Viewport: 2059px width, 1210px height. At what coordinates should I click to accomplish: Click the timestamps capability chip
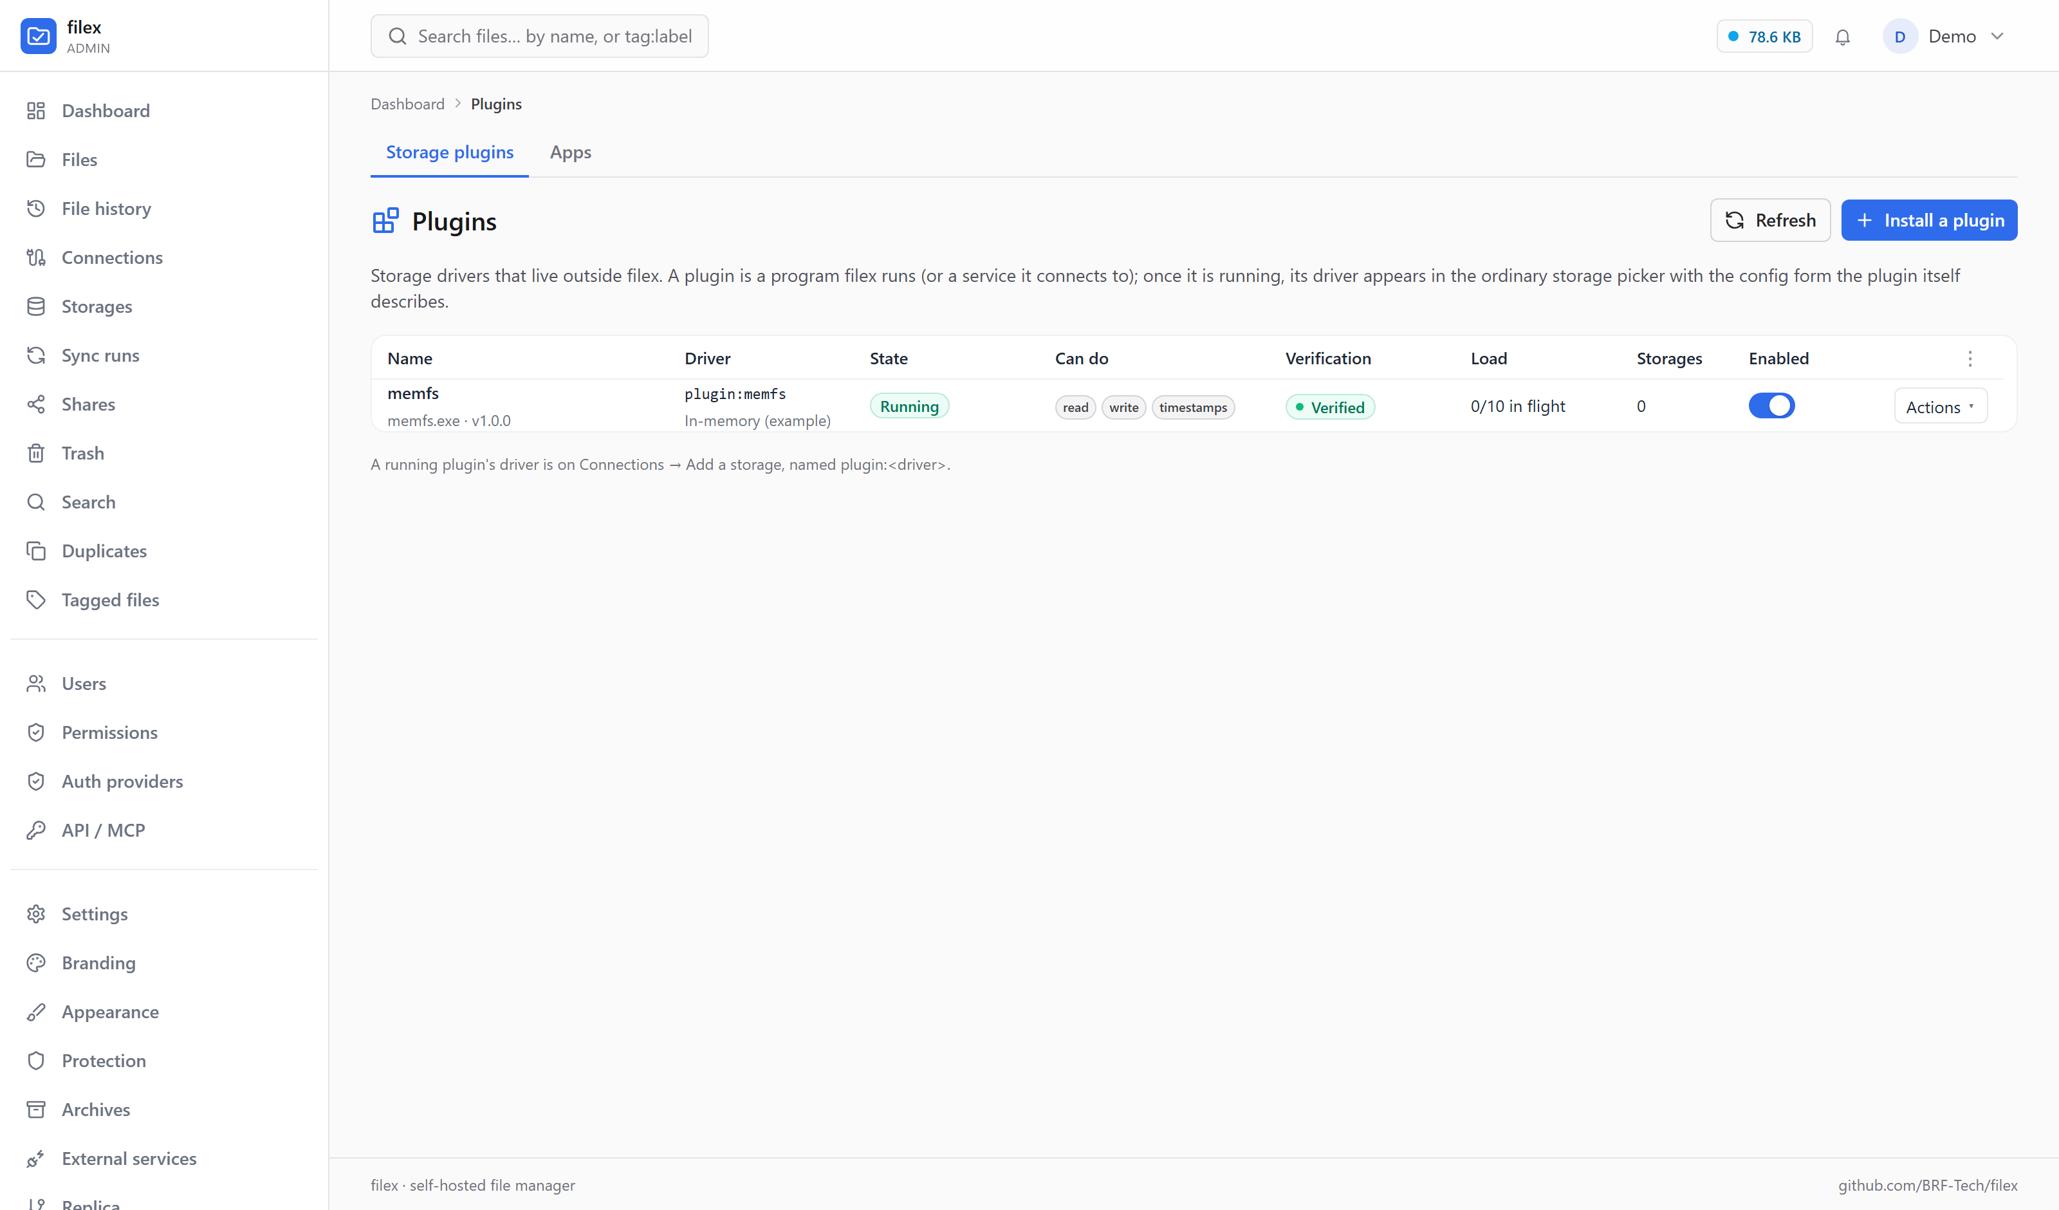pyautogui.click(x=1193, y=407)
